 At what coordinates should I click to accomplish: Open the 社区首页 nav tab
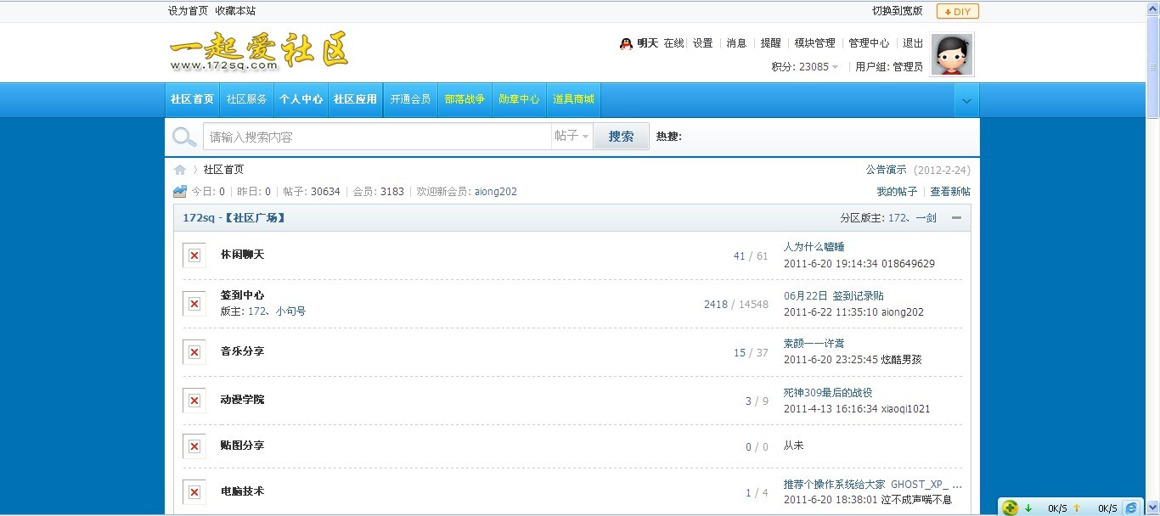[x=192, y=100]
